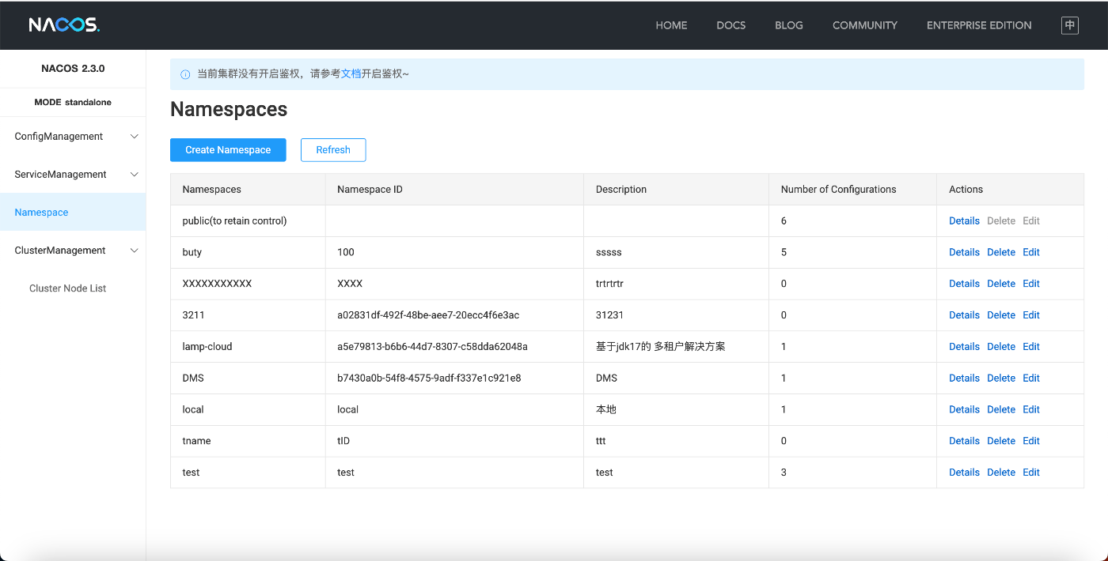
Task: Open ServiceManagement in the sidebar
Action: coord(60,175)
